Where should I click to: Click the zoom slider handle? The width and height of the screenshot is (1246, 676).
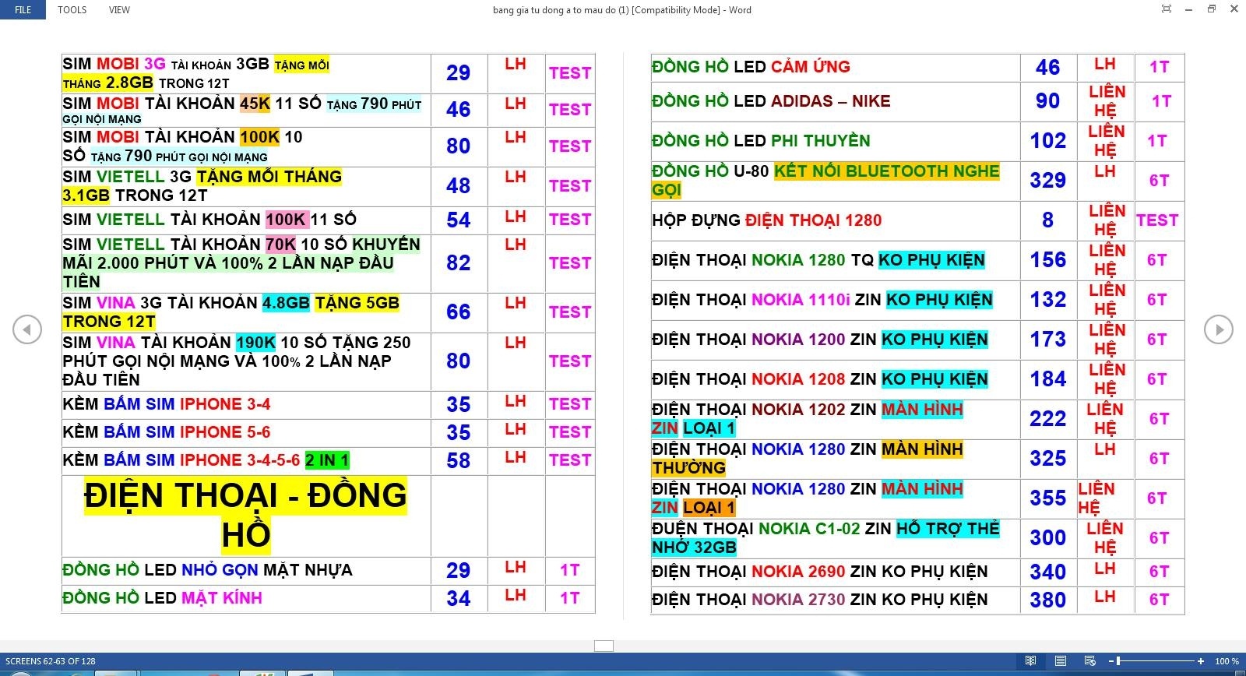[1119, 661]
